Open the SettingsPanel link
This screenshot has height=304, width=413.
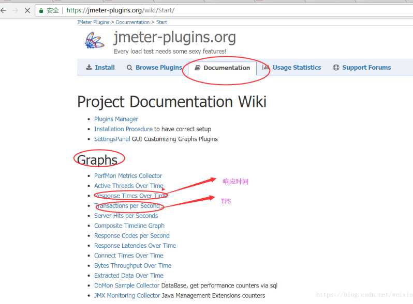point(112,139)
